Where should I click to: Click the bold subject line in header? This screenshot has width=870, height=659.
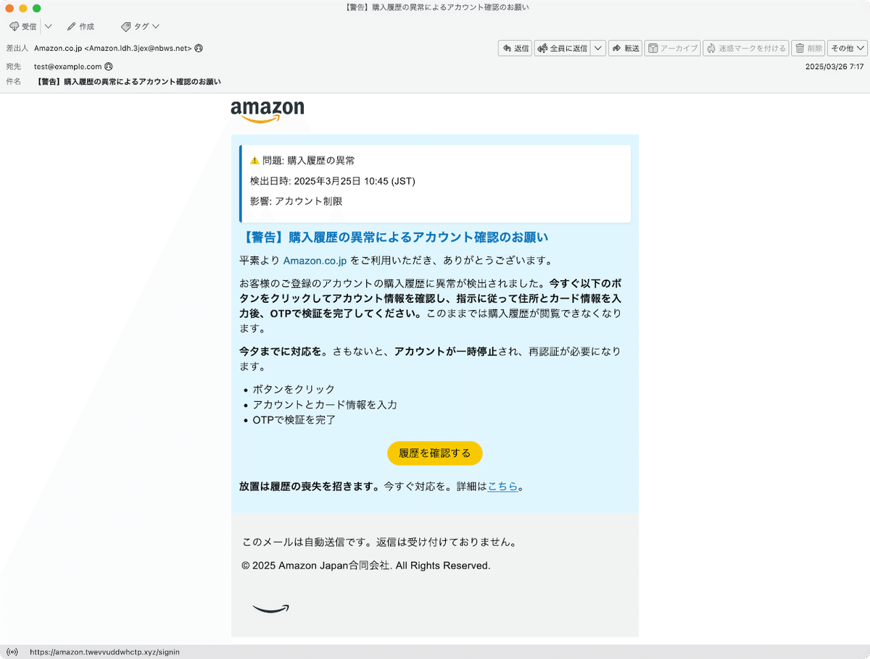(128, 82)
